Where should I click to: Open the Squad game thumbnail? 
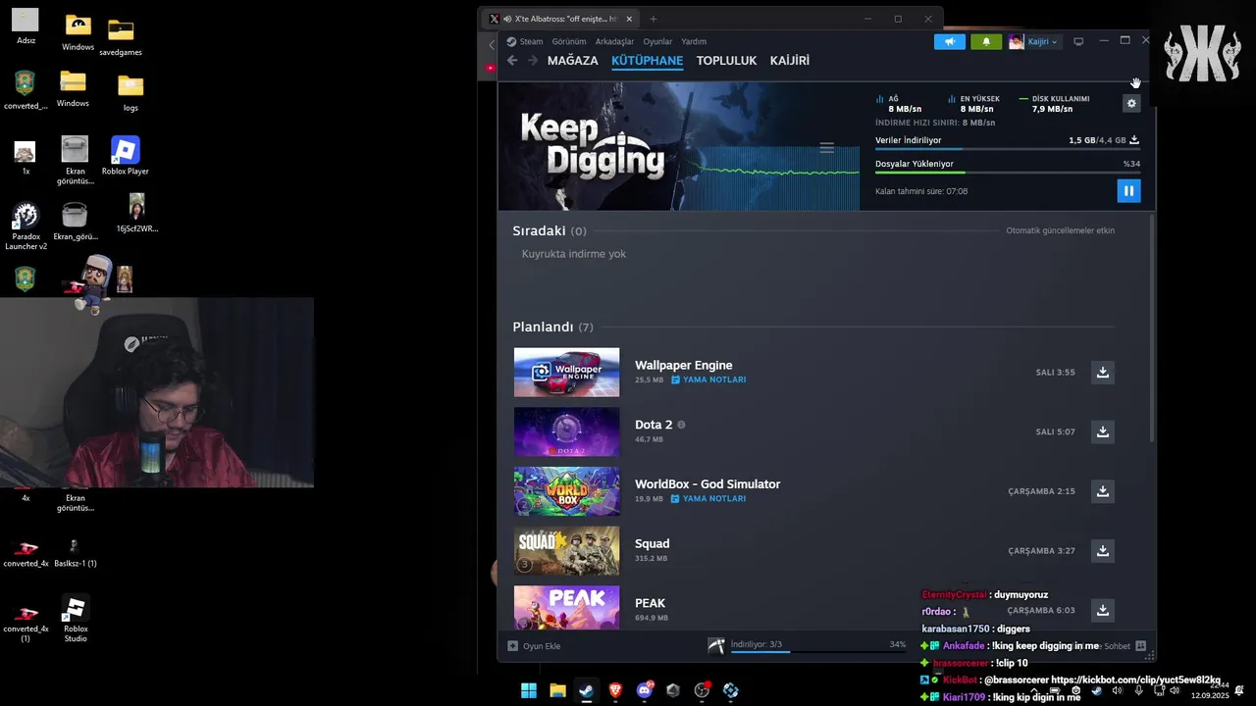(566, 551)
